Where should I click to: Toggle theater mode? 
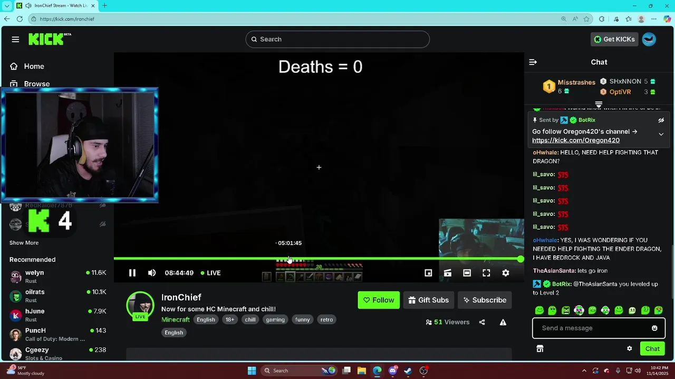tap(467, 273)
